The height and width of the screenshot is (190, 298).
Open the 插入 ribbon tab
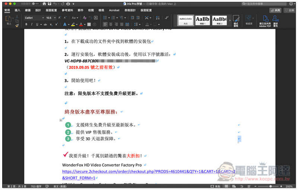[18, 10]
